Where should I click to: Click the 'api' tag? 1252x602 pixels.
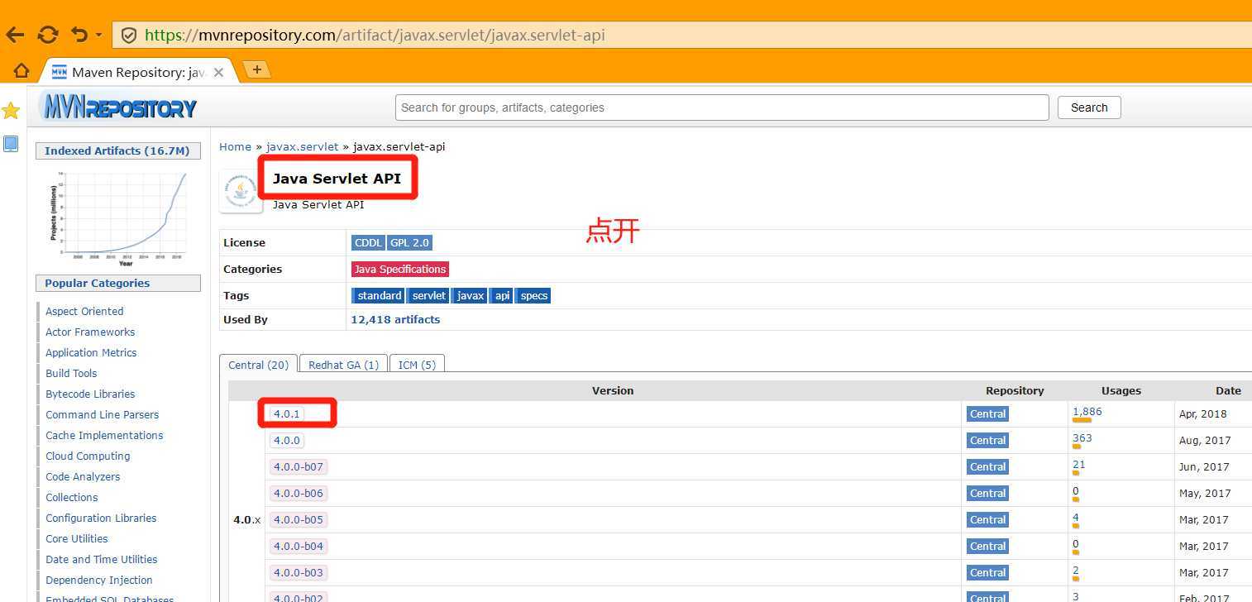pyautogui.click(x=502, y=296)
